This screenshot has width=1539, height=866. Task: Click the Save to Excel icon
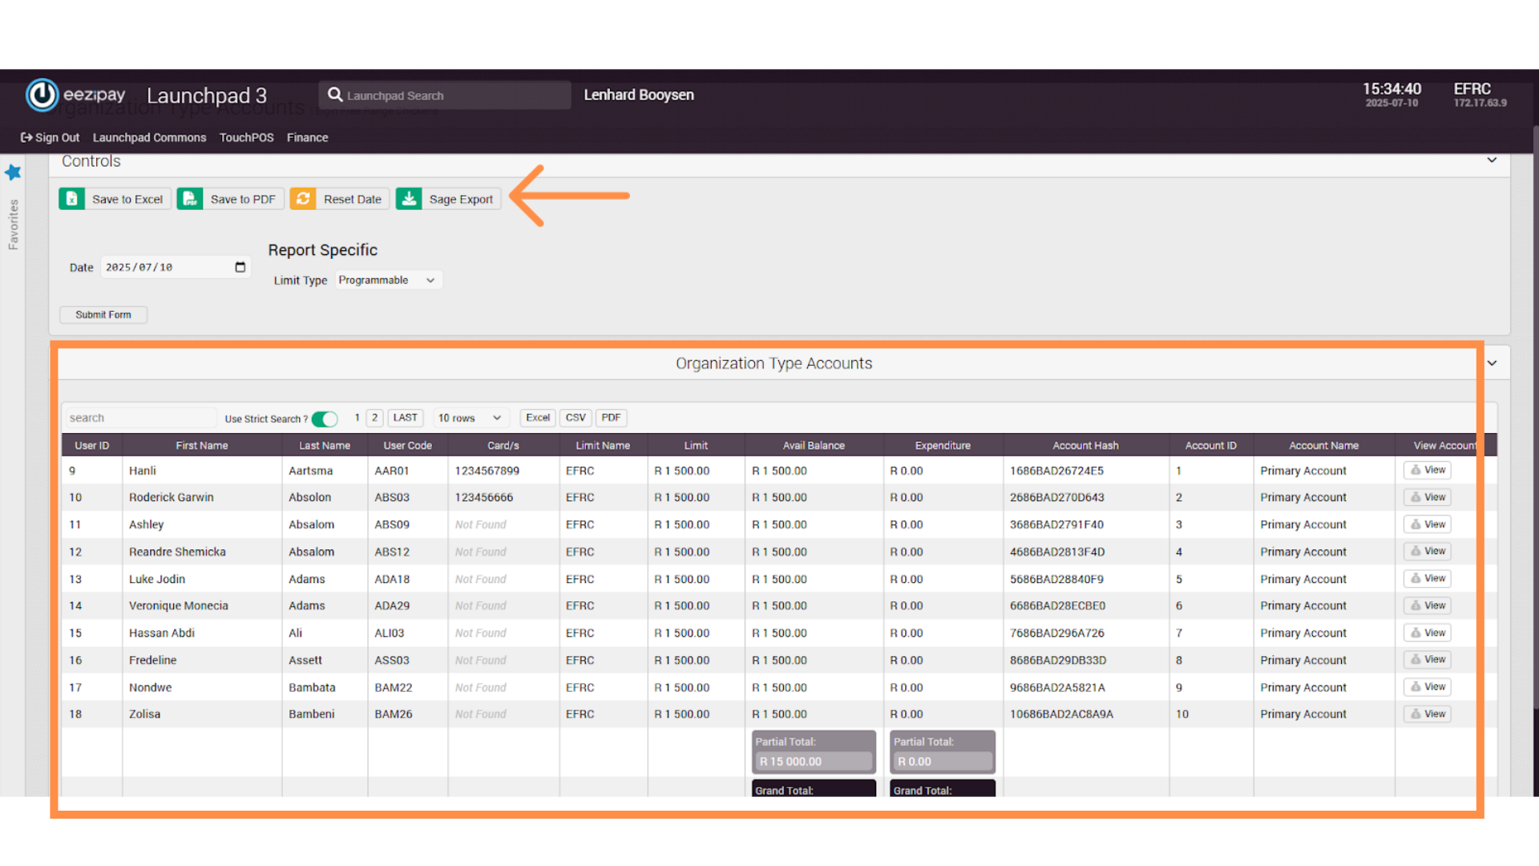point(72,199)
